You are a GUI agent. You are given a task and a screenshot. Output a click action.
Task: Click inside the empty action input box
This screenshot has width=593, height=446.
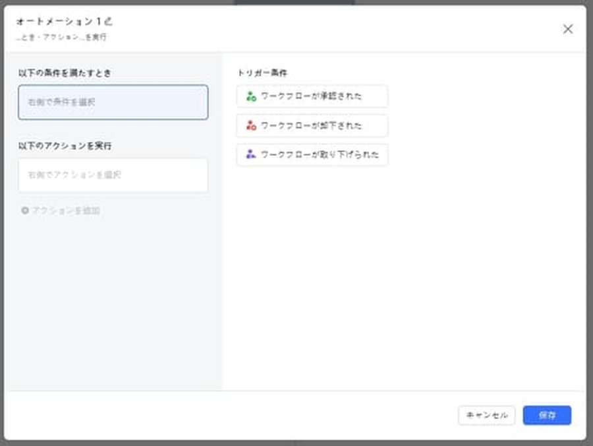[x=113, y=175]
